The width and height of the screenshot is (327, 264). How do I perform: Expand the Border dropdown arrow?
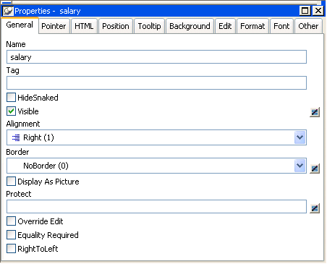300,166
